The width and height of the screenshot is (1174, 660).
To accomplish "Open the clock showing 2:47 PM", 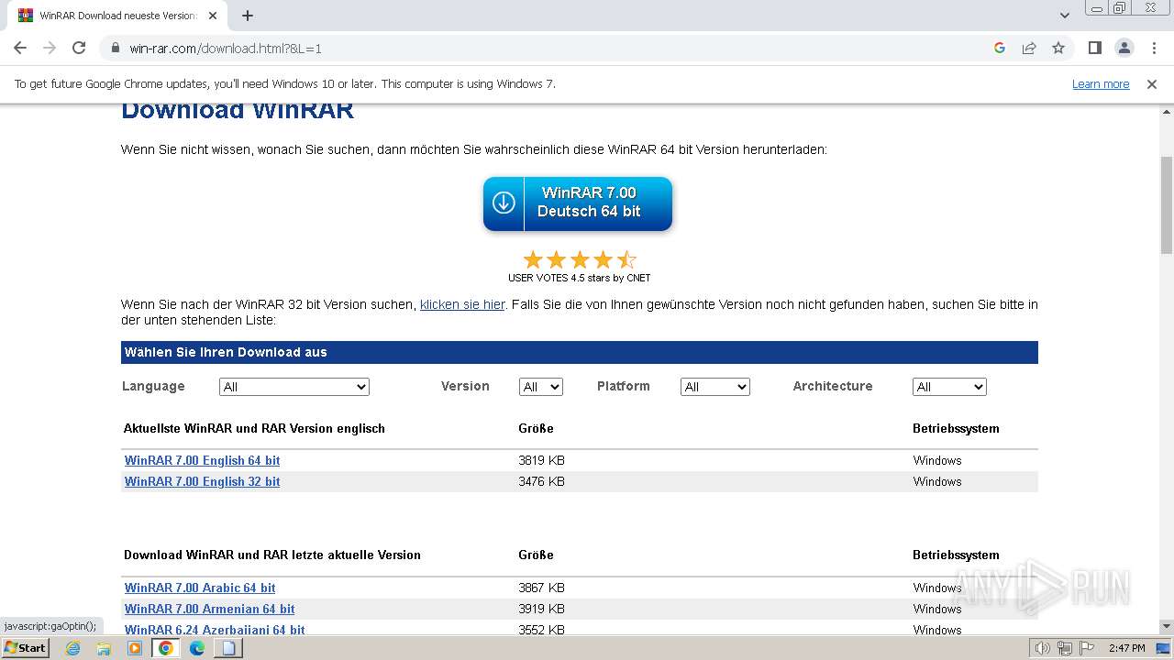I will pyautogui.click(x=1126, y=648).
